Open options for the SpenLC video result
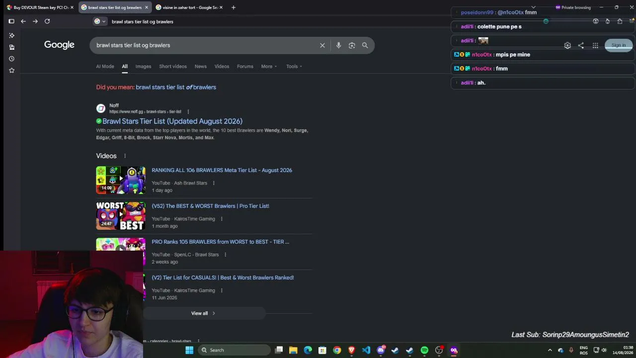Screen dimensions: 636x358 tap(225, 255)
